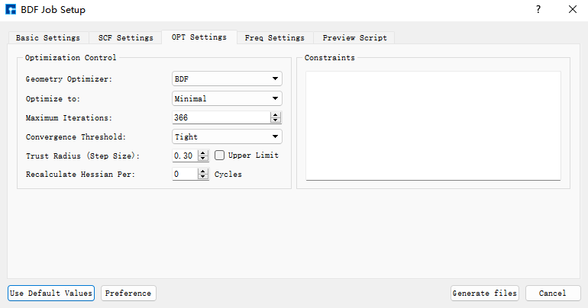Screen dimensions: 588x308
Task: Decrease Recalculate Hessian cycles with down arrow
Action: point(203,177)
